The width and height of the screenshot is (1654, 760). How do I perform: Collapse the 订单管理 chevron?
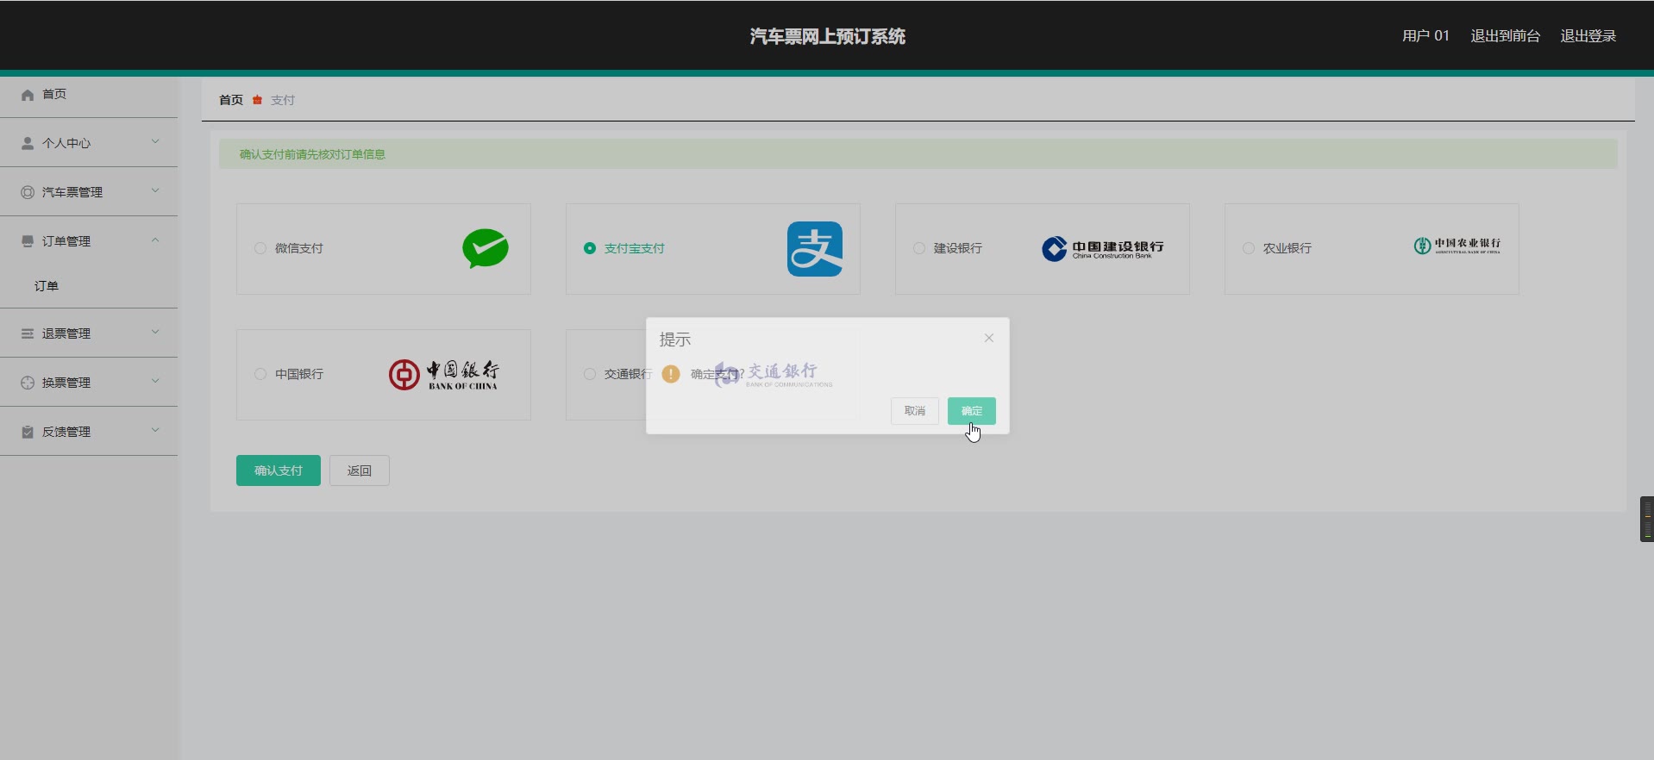[x=155, y=240]
